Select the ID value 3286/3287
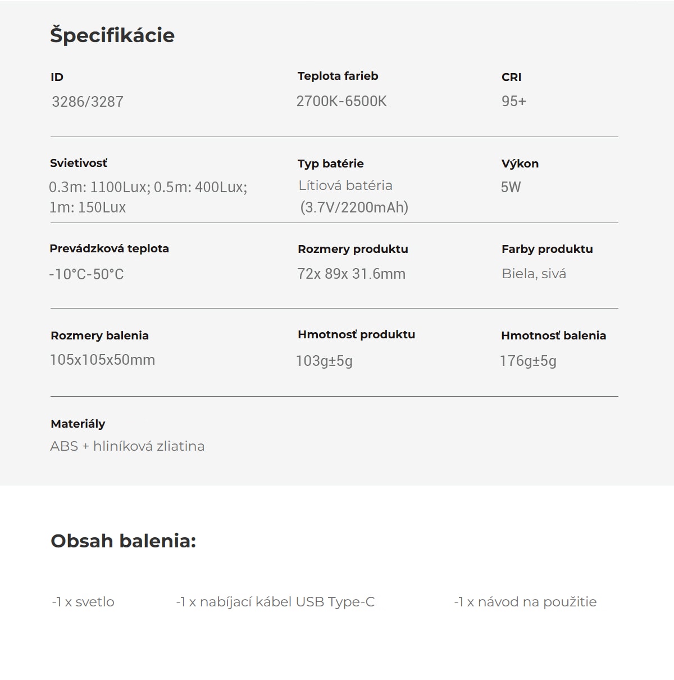 (88, 102)
